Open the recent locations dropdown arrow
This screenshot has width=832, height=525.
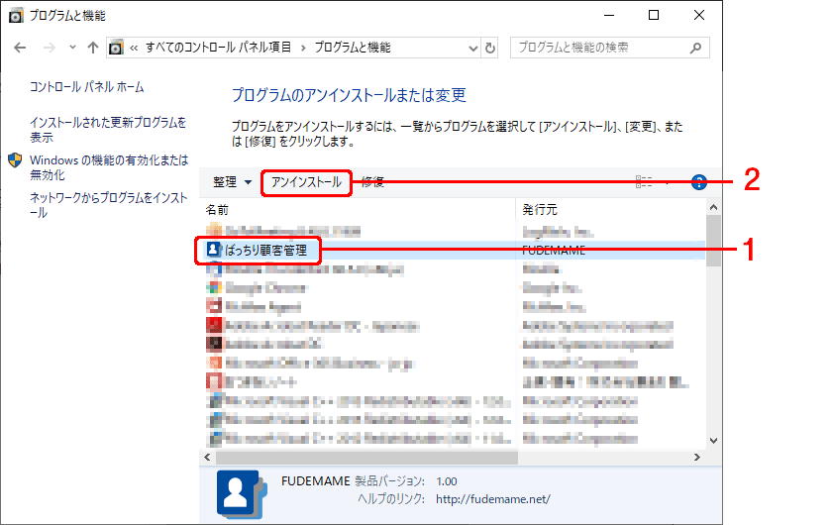pyautogui.click(x=72, y=48)
